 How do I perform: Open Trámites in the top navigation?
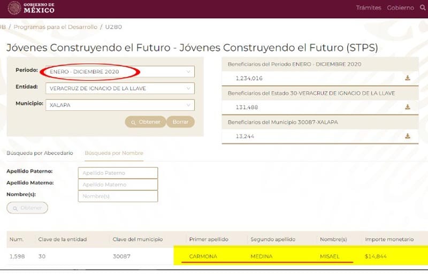point(369,8)
